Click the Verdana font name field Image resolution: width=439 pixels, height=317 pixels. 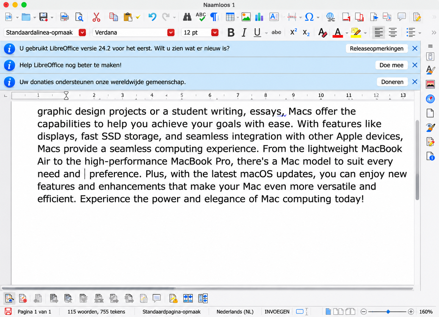129,32
